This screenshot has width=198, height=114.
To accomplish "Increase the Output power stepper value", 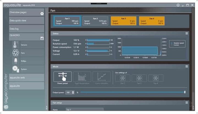I will 73,91.
